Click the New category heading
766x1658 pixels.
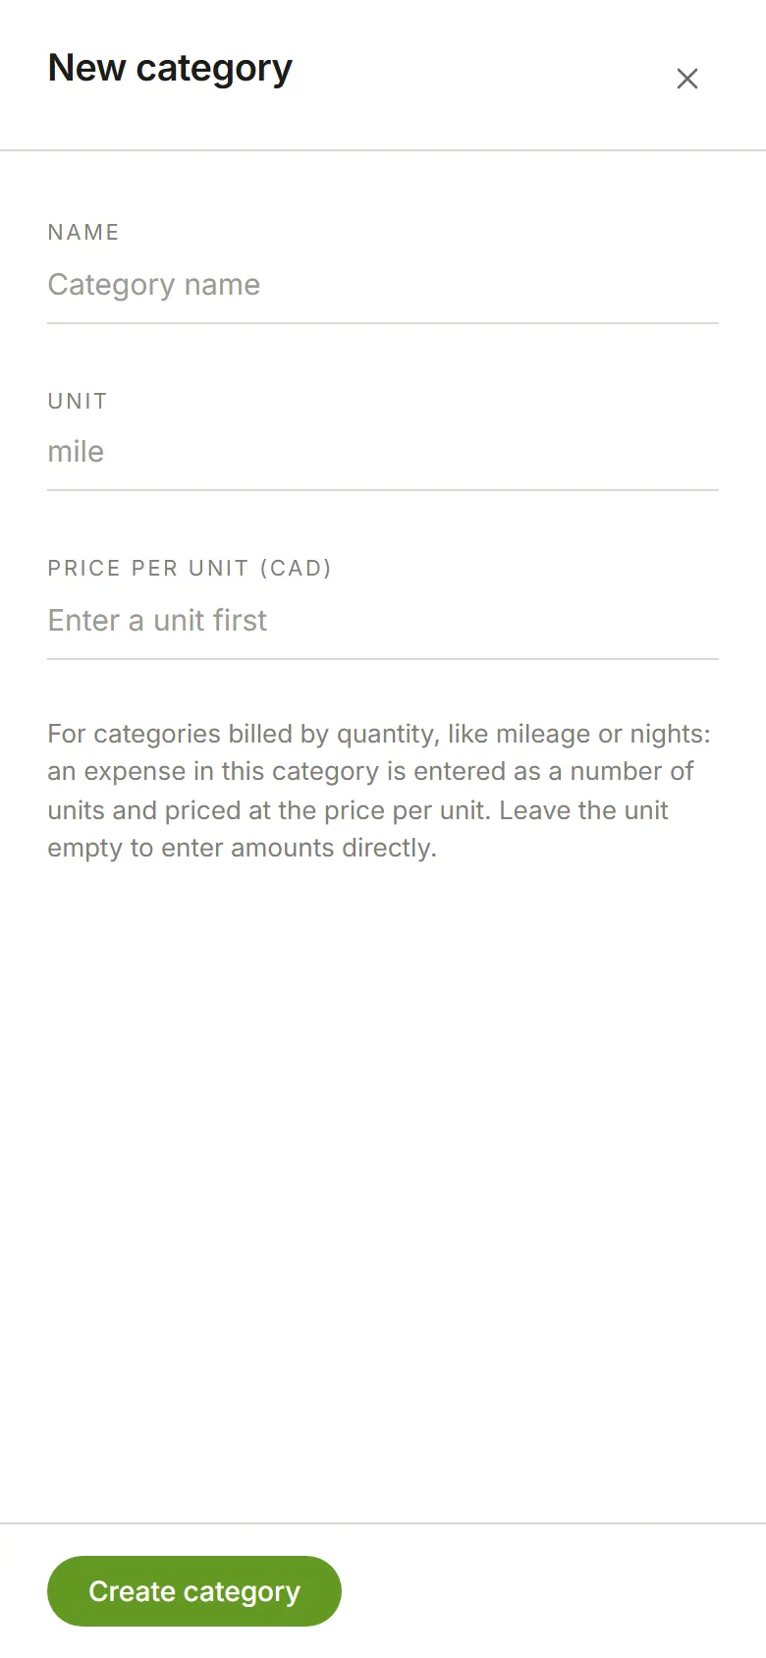point(170,69)
